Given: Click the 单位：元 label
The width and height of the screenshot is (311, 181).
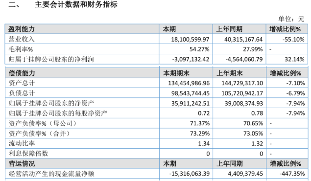Looking at the screenshot, I should coord(291,19).
